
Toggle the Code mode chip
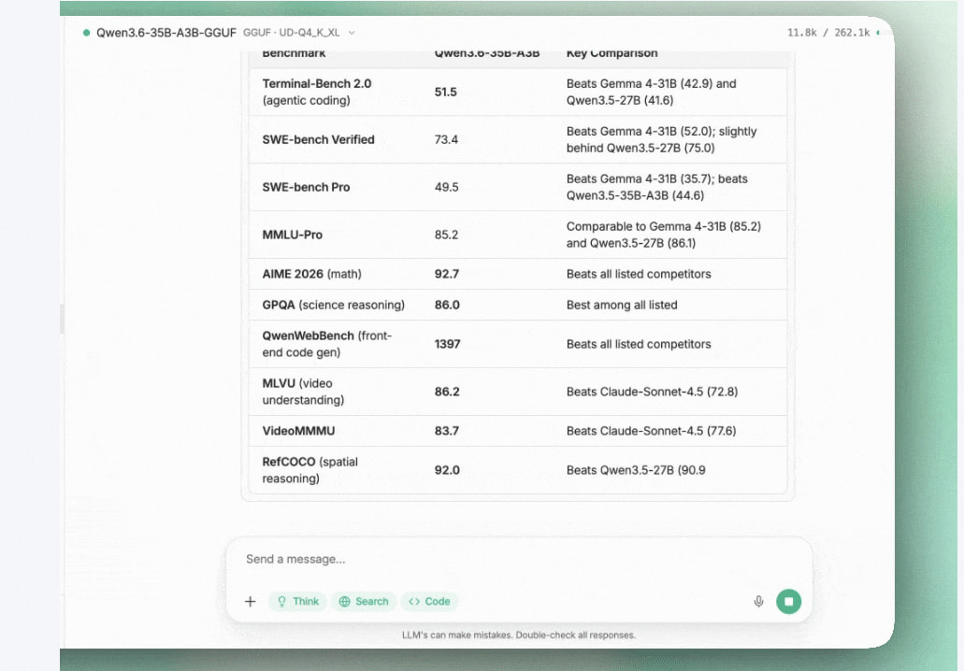pyautogui.click(x=429, y=602)
